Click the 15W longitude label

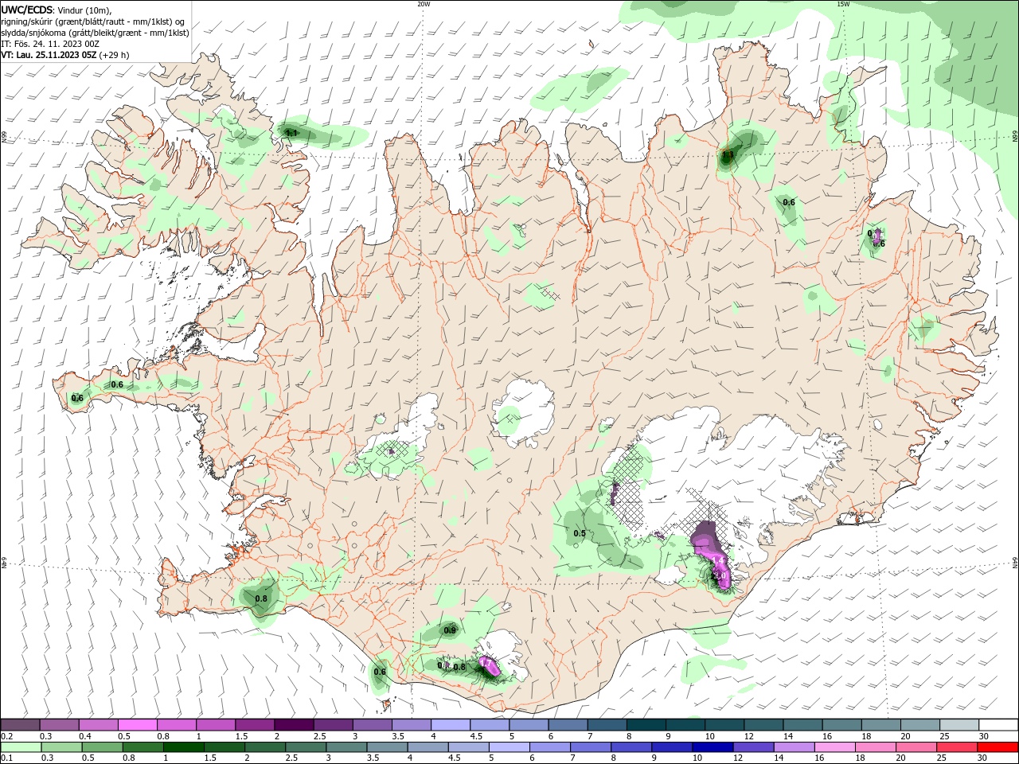(843, 4)
